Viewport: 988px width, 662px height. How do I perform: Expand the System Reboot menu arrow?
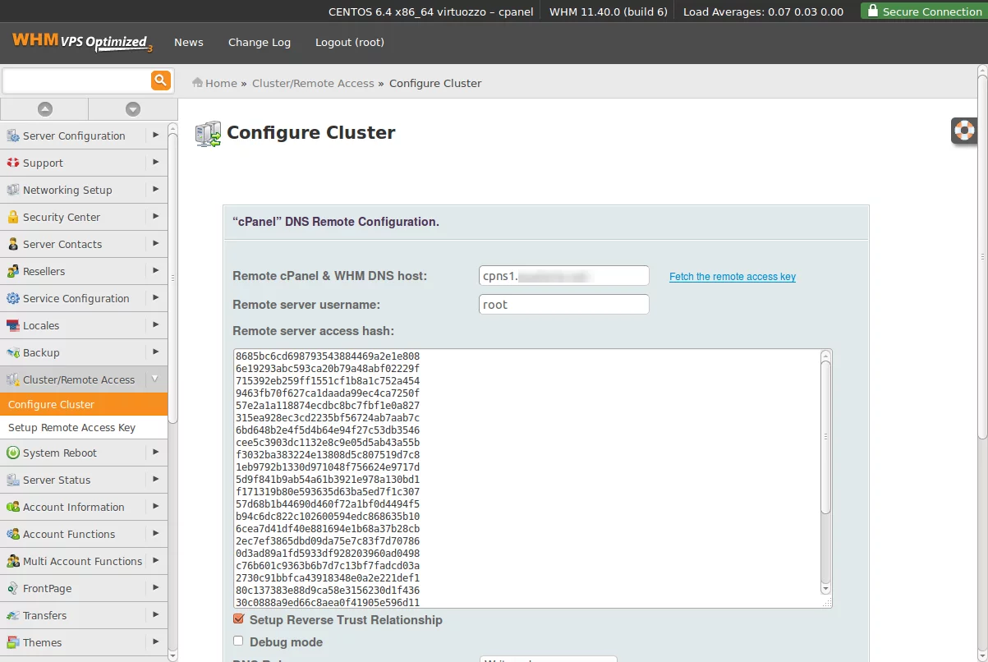(x=155, y=452)
